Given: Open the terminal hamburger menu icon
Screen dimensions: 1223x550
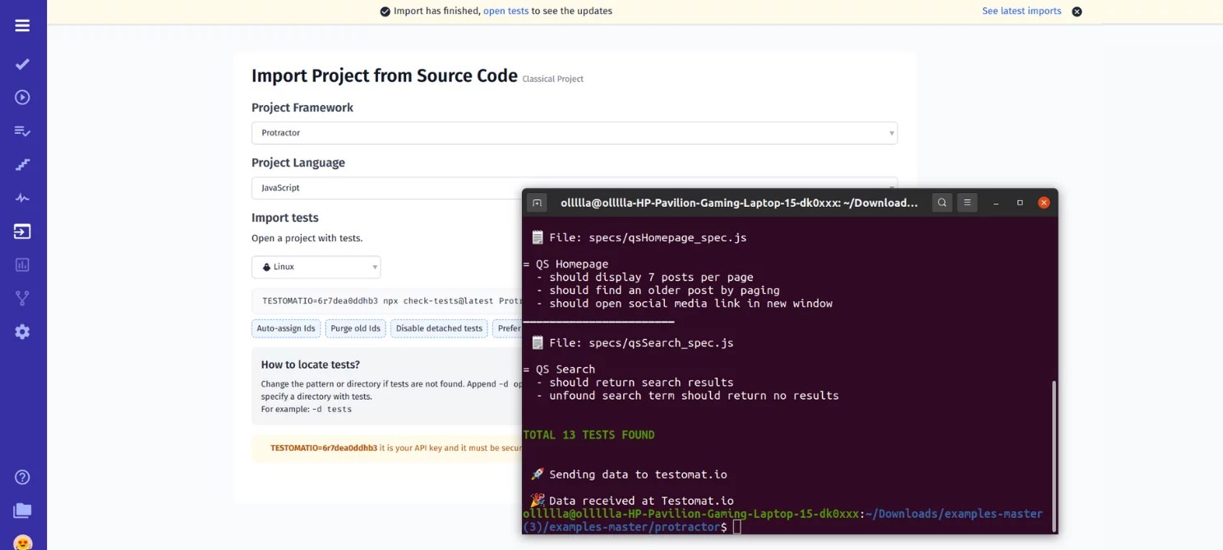Looking at the screenshot, I should click(x=967, y=202).
